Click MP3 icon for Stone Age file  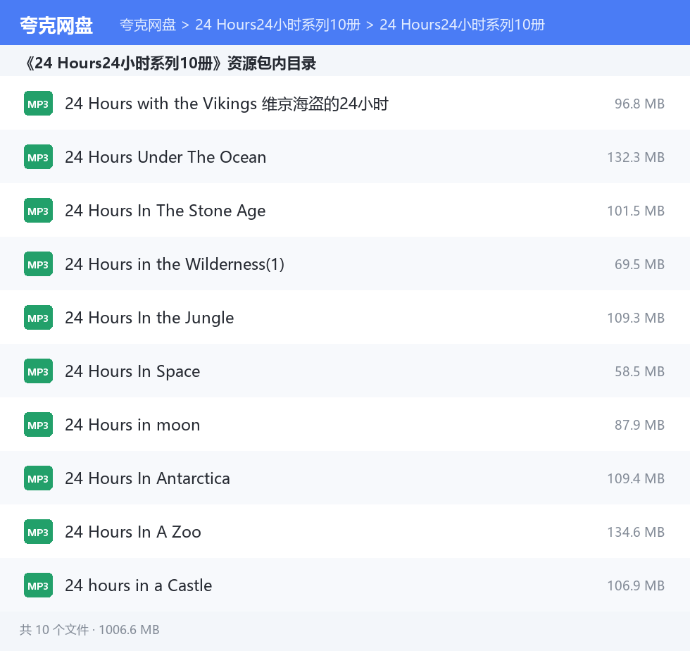coord(38,211)
